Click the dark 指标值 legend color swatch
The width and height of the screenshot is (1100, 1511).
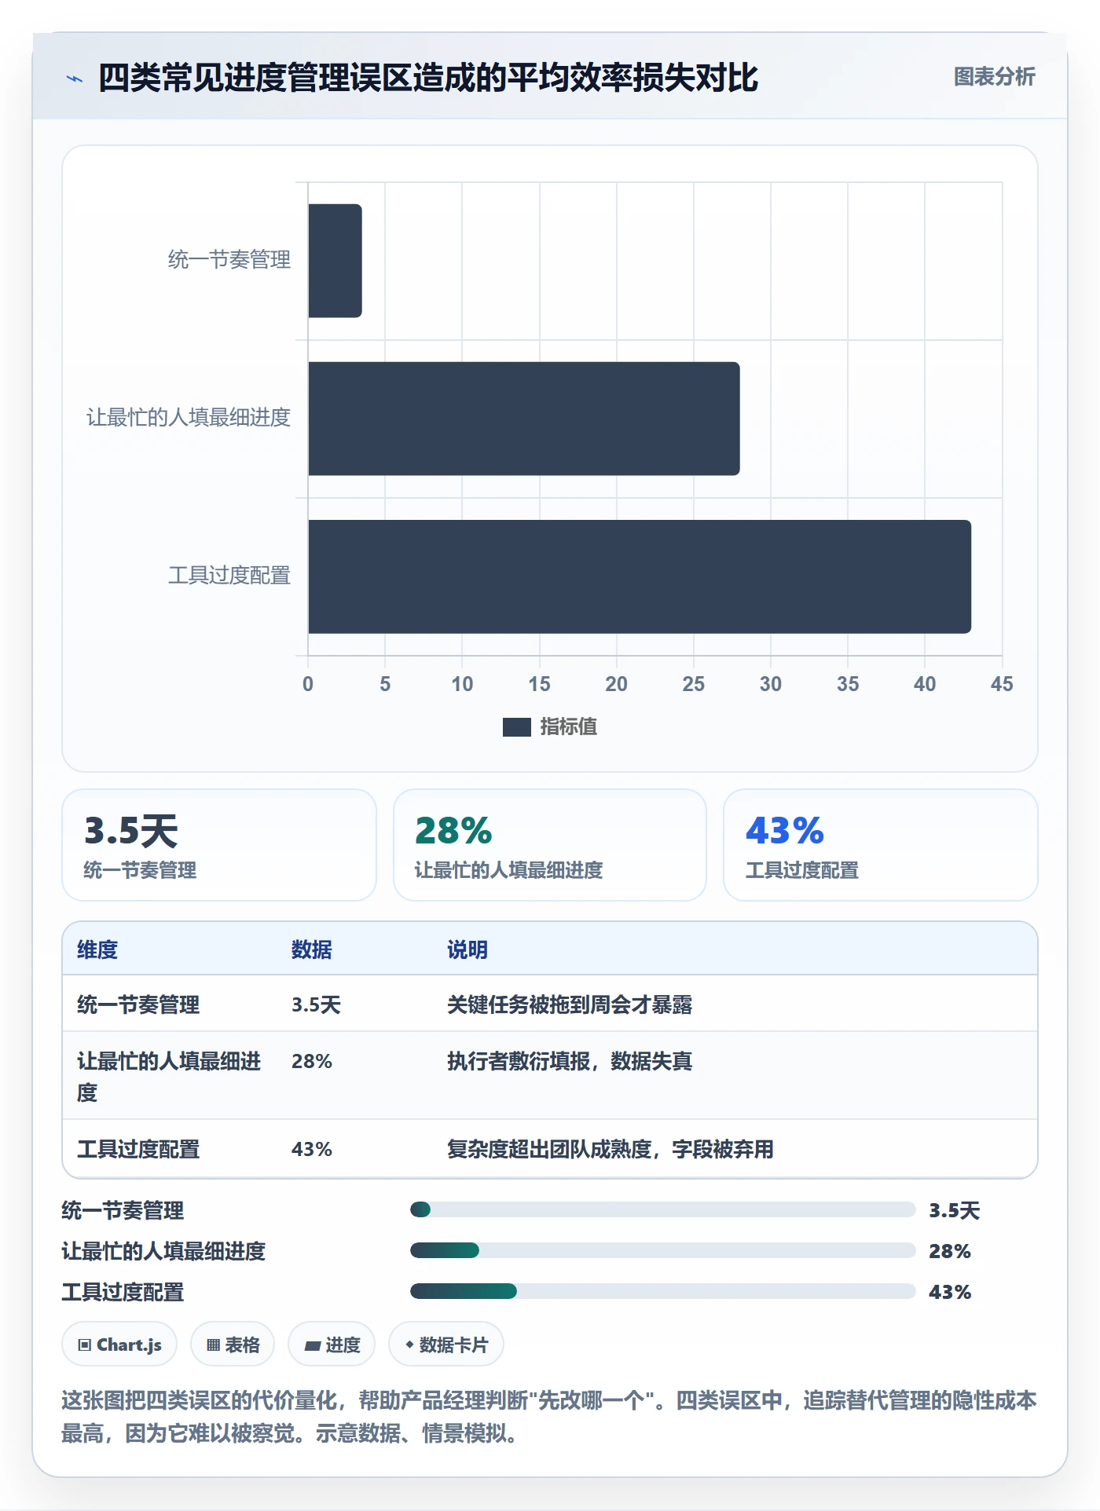[x=516, y=727]
